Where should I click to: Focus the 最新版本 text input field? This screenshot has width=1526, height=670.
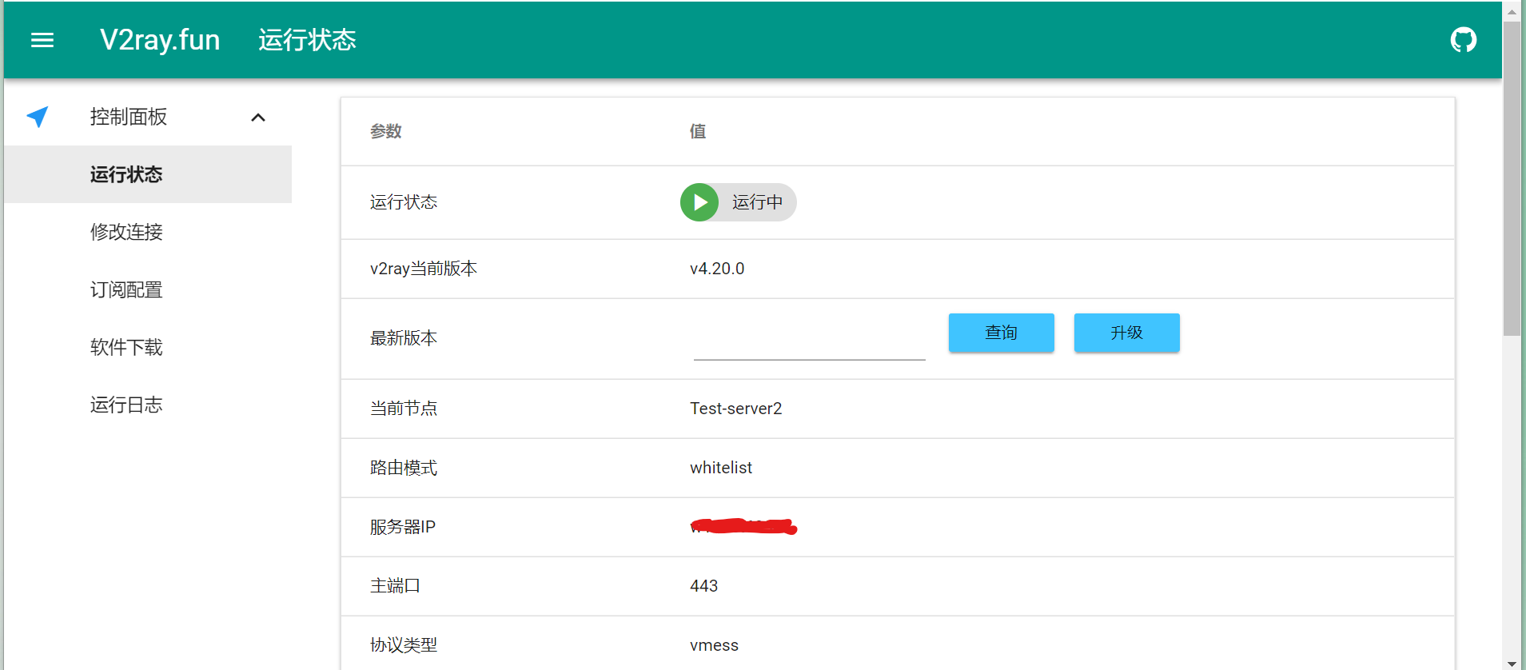tap(809, 340)
